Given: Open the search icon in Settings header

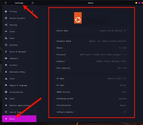Looking at the screenshot, I should [x=6, y=3].
